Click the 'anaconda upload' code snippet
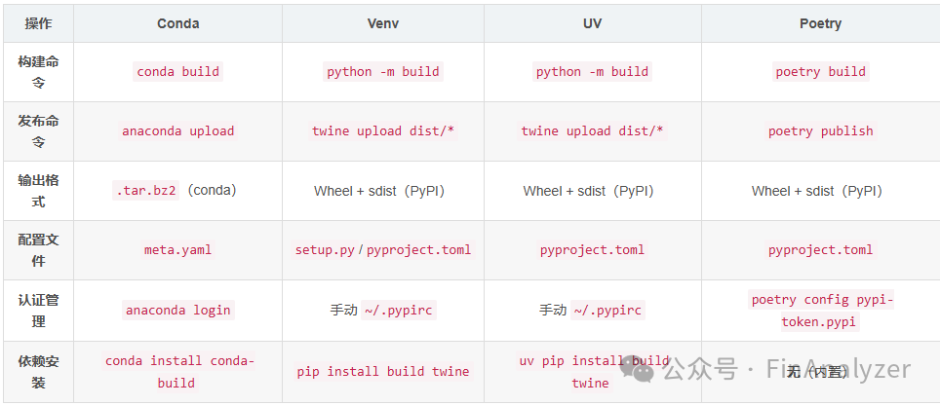 (x=178, y=131)
